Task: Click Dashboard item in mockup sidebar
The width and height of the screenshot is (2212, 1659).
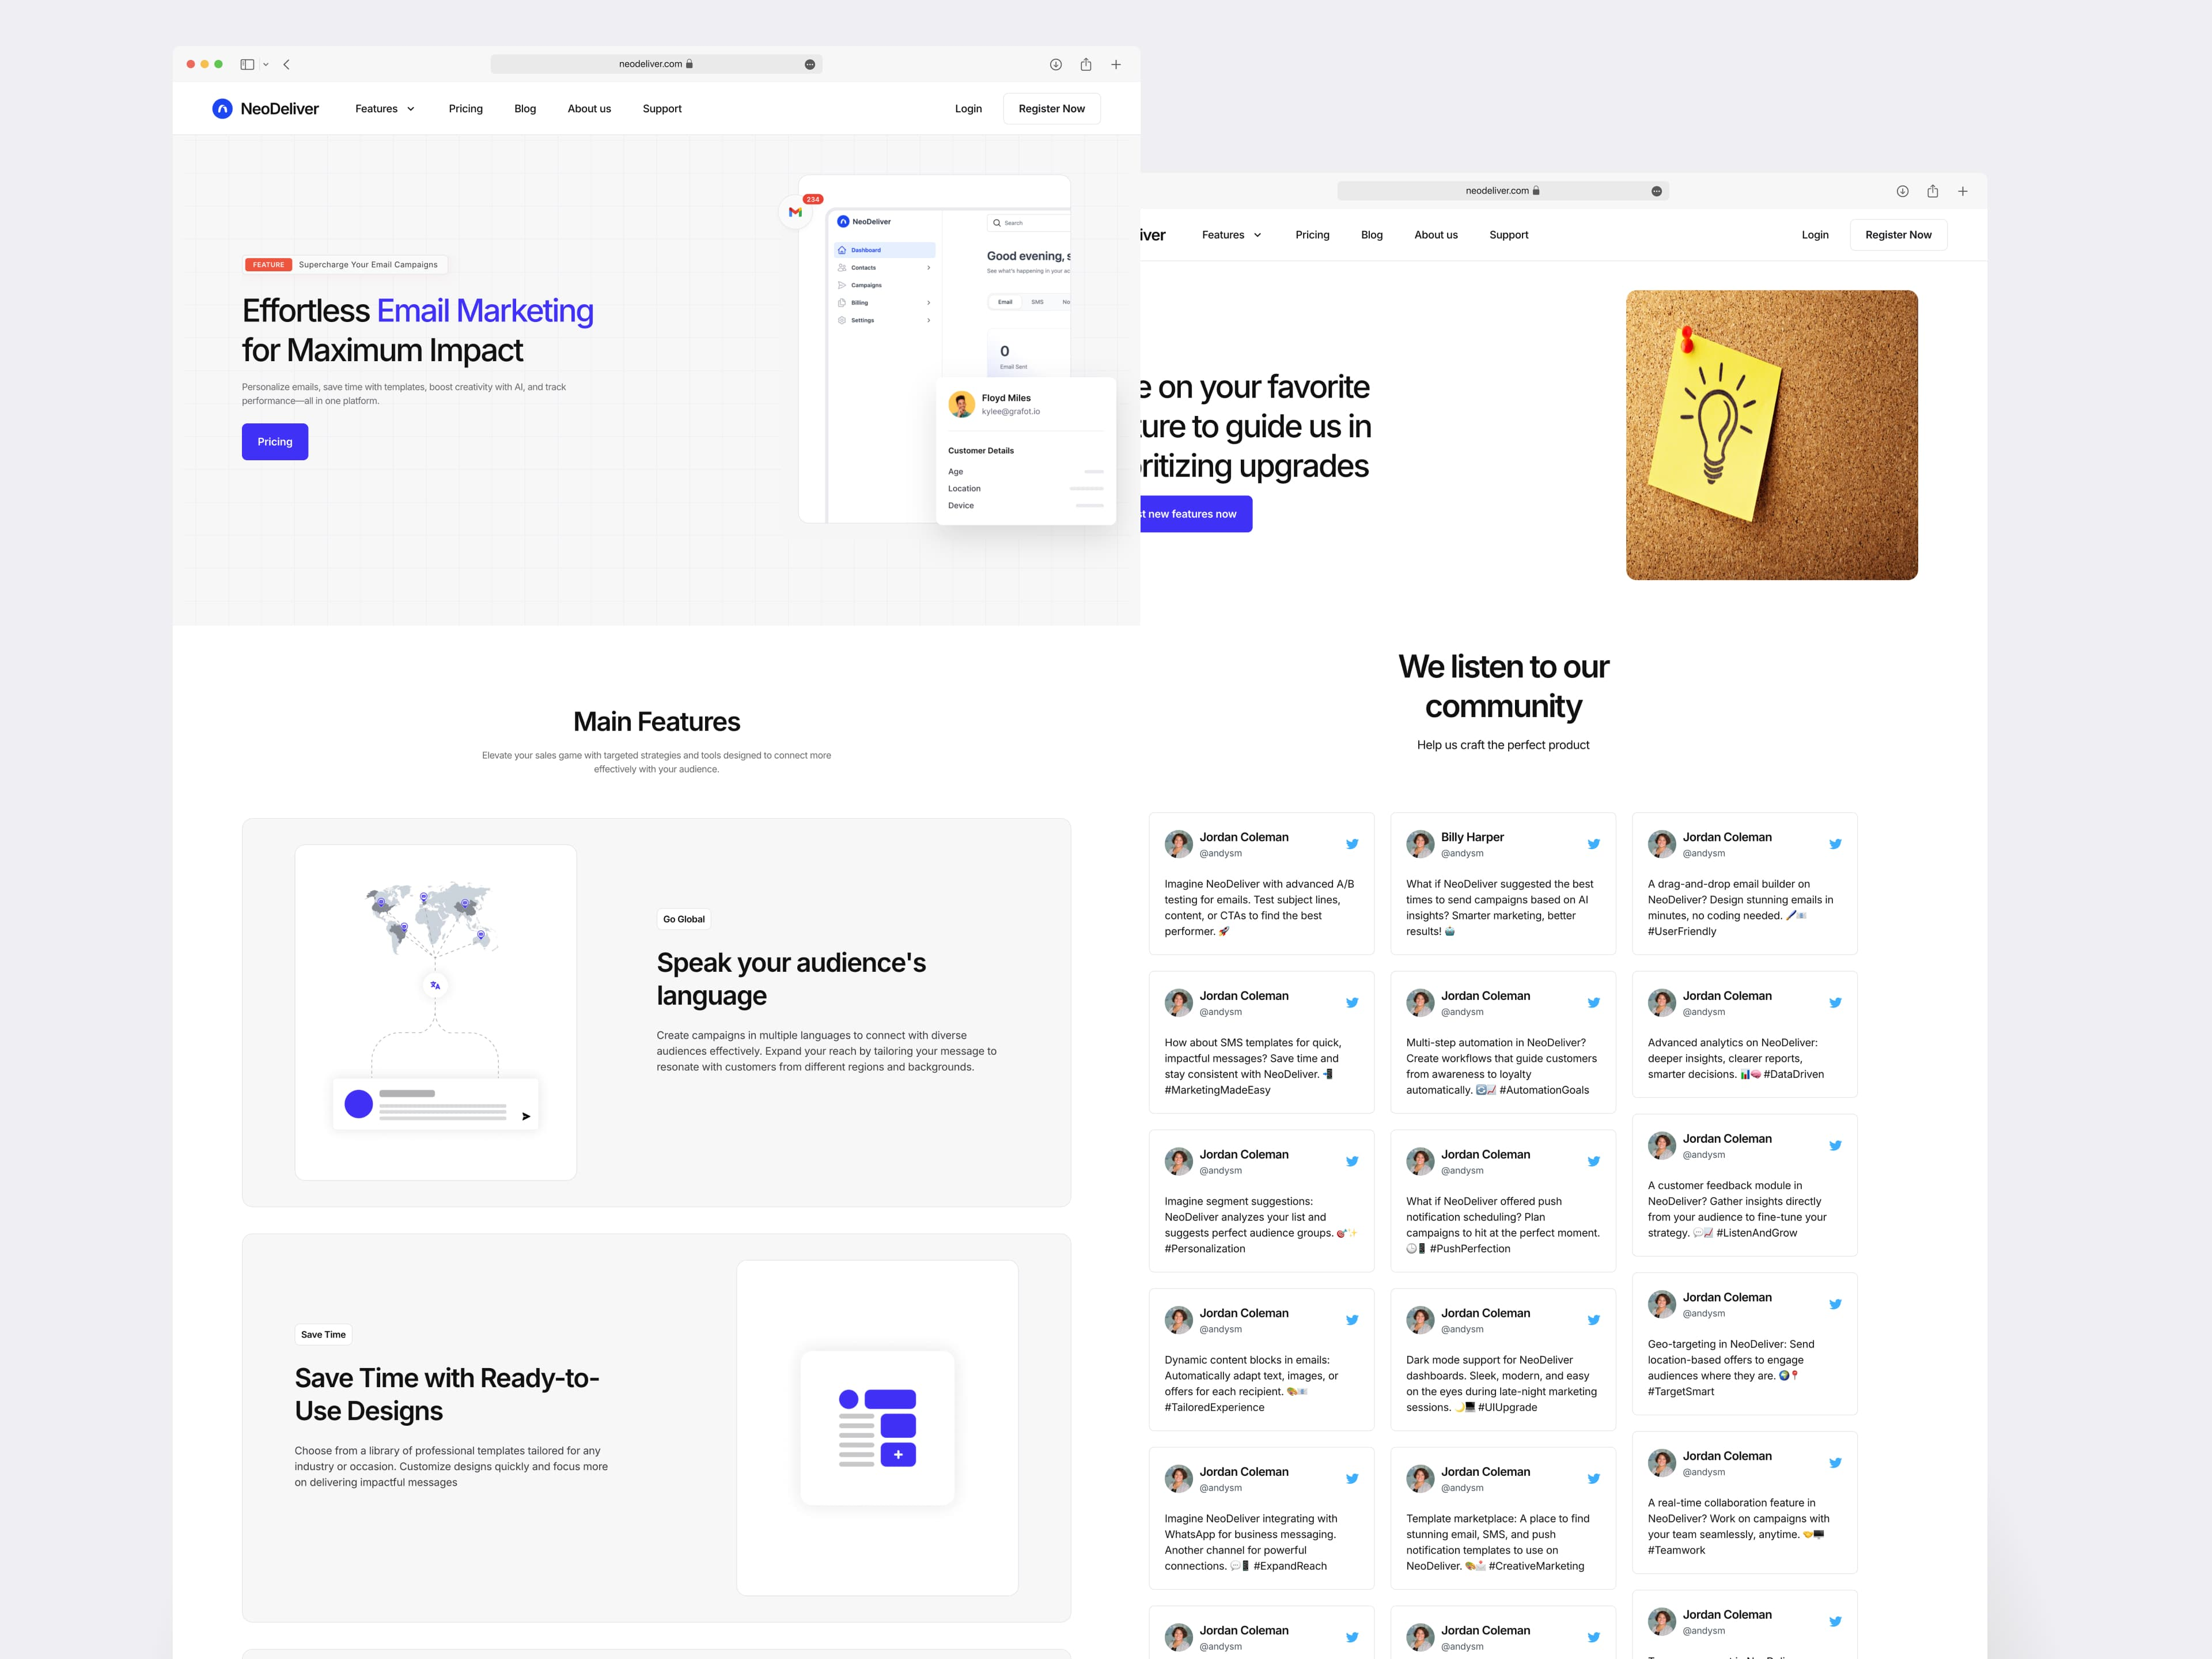Action: tap(884, 250)
